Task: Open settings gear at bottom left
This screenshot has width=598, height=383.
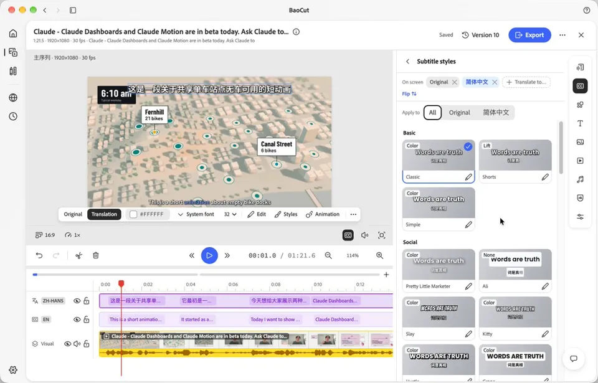Action: pos(13,370)
